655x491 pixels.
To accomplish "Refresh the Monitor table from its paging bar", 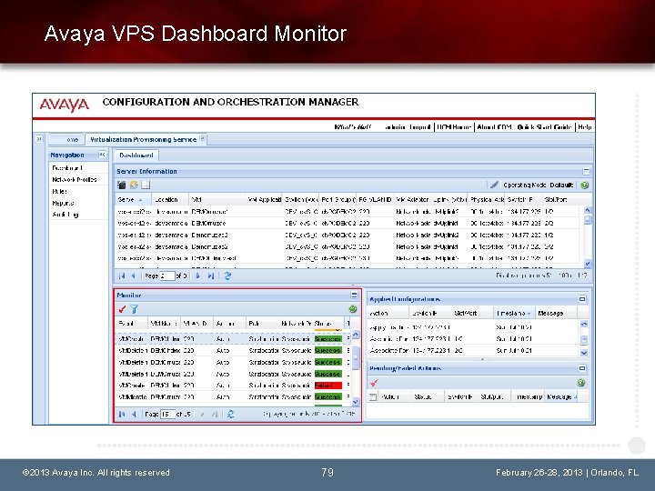I will [230, 415].
